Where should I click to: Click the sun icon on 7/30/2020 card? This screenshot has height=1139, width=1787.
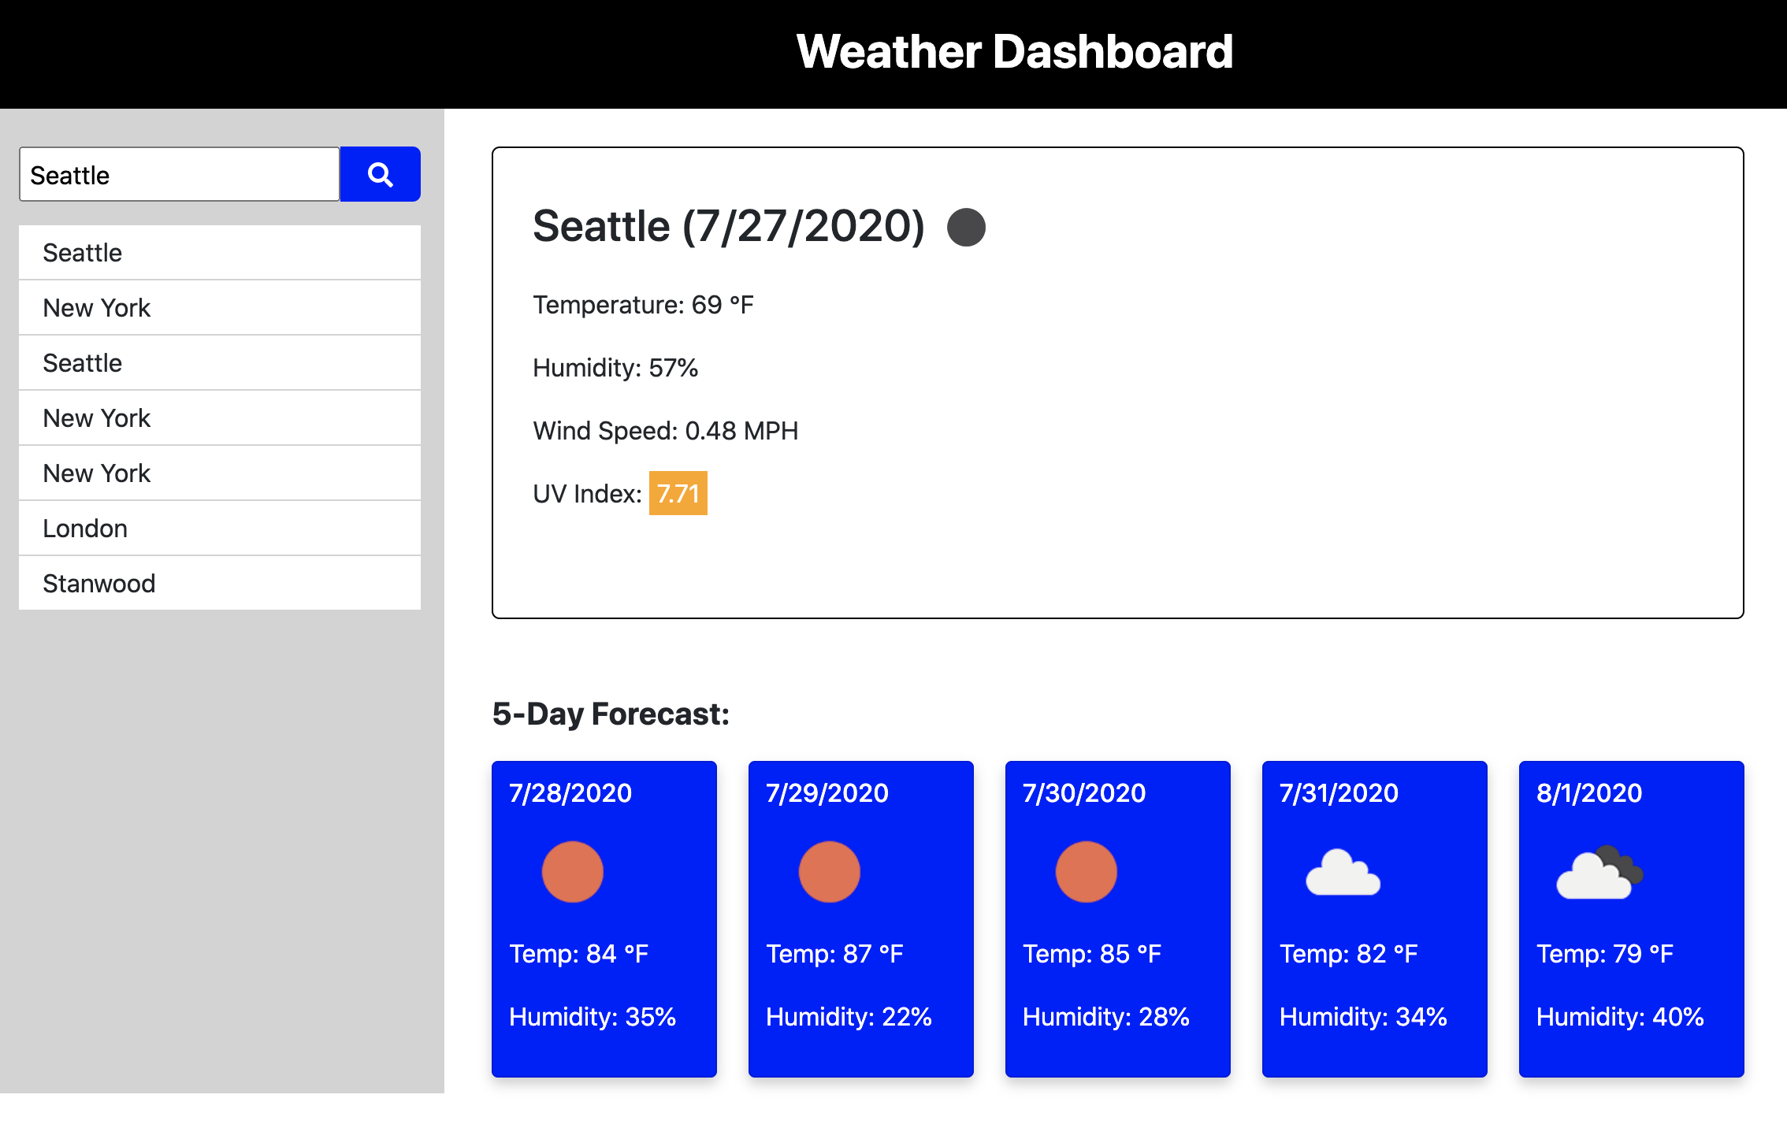1086,872
